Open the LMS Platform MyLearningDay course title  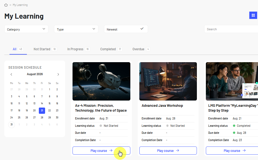[233, 108]
